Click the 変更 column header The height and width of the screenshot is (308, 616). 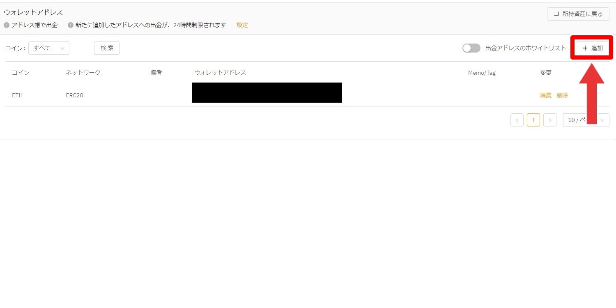[546, 73]
